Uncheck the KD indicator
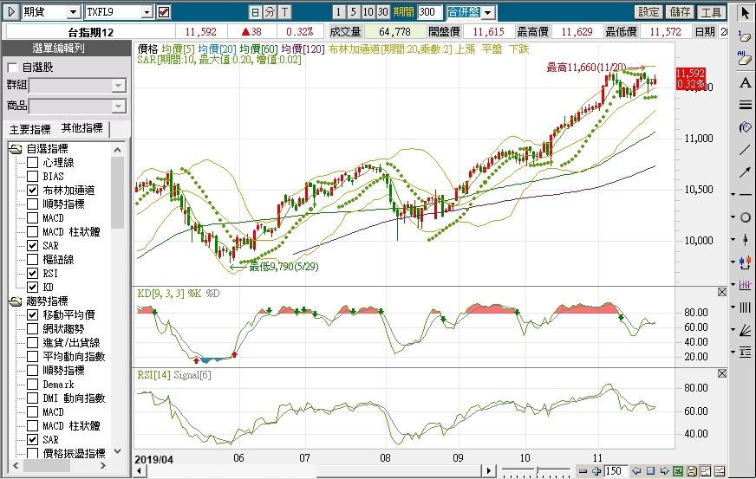The height and width of the screenshot is (479, 756). pos(32,288)
